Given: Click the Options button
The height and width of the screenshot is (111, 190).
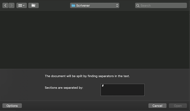Looking at the screenshot, I should pyautogui.click(x=12, y=106).
